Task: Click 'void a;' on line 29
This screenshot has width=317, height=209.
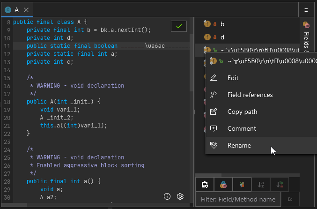Action: [52, 189]
